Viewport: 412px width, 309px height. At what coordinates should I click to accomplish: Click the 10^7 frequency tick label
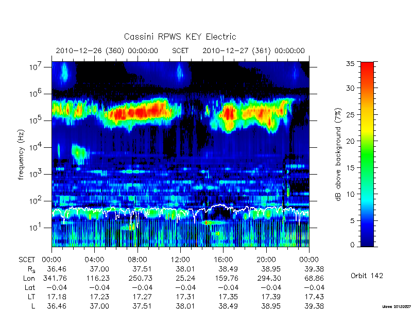pos(36,67)
